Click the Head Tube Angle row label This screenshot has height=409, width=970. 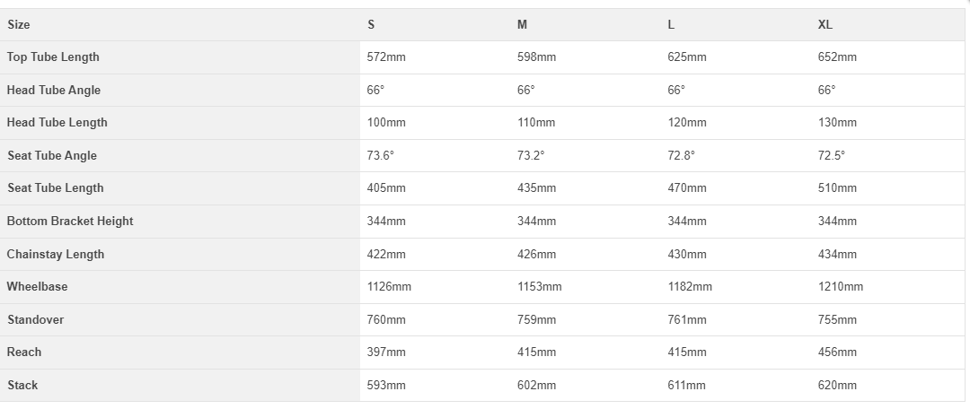(x=53, y=91)
